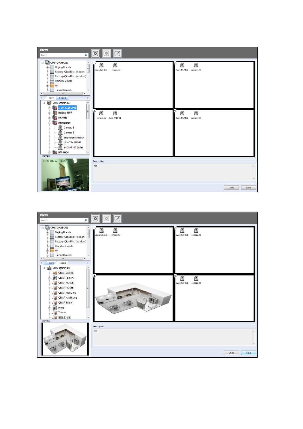Expand the rome e-map node

point(49,308)
